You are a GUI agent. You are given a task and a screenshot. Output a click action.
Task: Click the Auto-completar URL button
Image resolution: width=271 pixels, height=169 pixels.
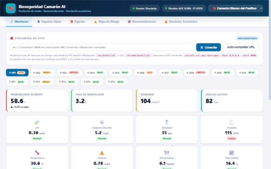tap(241, 47)
